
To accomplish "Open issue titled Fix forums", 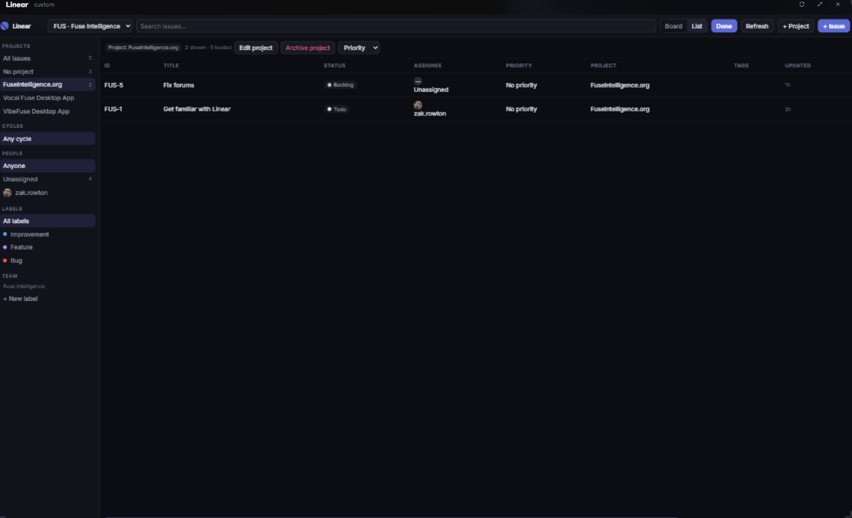I will point(179,85).
